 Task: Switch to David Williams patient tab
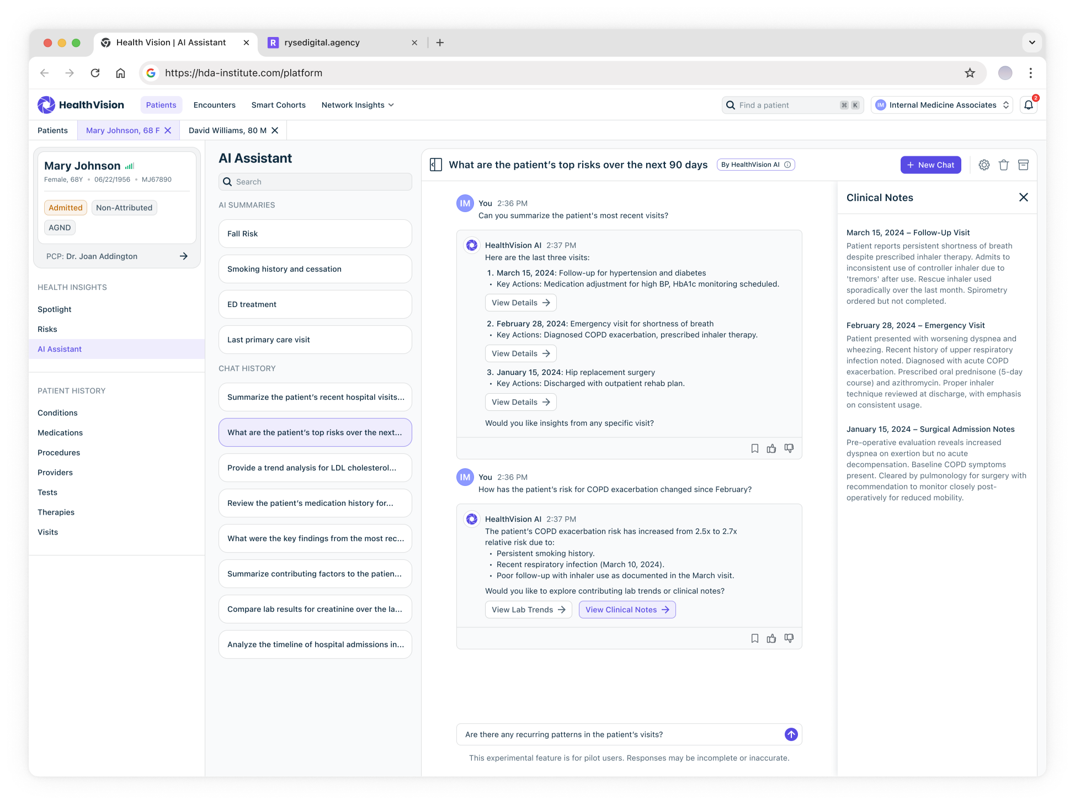[x=227, y=130]
